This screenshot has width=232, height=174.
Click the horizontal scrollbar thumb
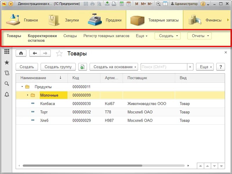click(82, 166)
